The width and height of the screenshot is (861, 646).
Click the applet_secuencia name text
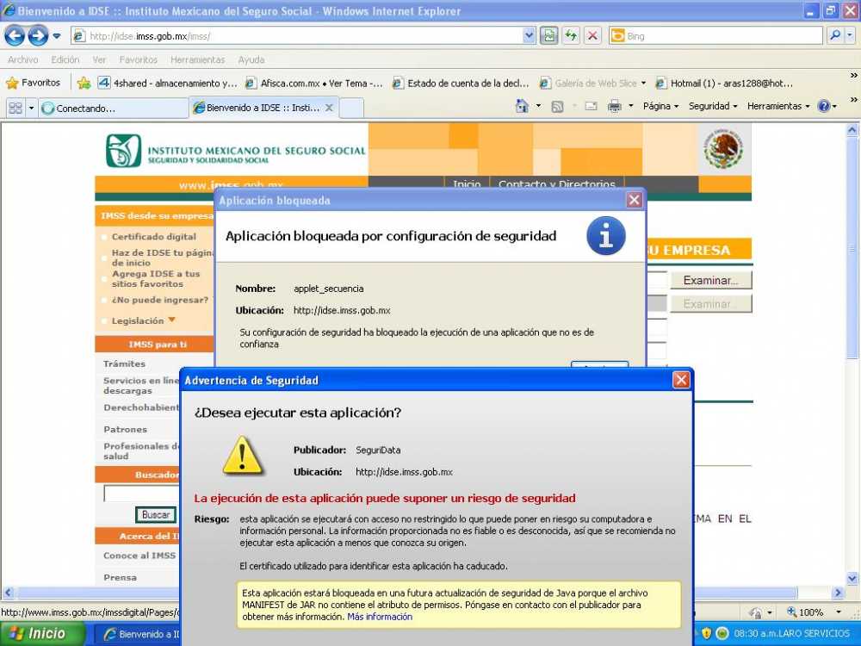pyautogui.click(x=328, y=289)
